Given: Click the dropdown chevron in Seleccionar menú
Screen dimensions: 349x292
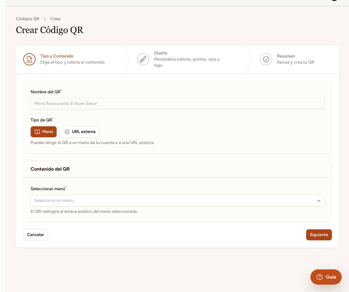Looking at the screenshot, I should coord(319,201).
